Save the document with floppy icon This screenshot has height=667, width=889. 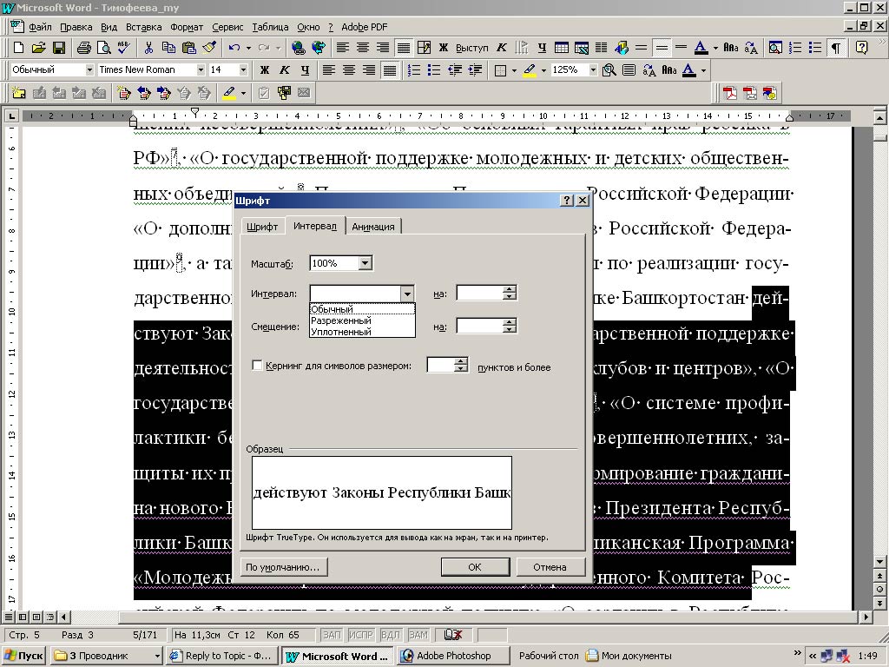click(x=58, y=48)
